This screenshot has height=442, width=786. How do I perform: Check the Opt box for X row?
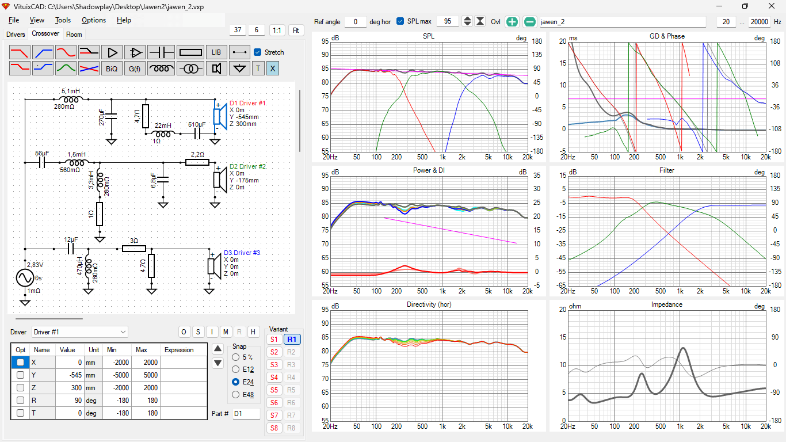click(x=21, y=363)
